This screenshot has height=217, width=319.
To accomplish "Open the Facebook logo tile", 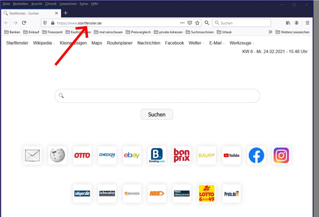I will click(x=256, y=155).
